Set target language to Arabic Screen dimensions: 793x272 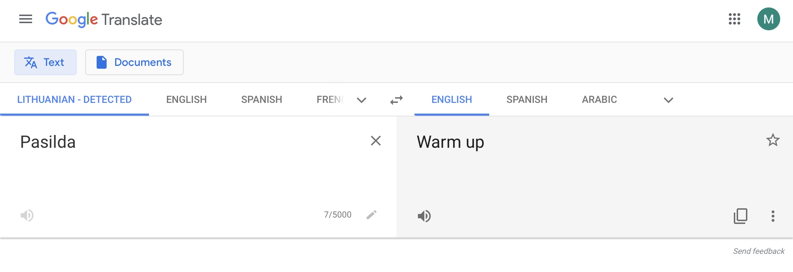[x=599, y=100]
